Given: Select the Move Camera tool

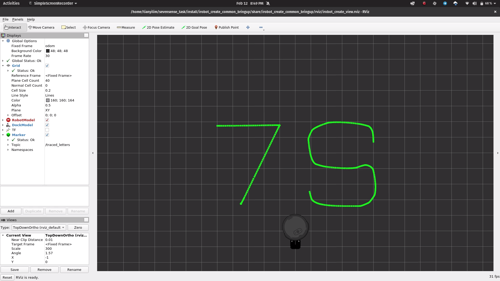Looking at the screenshot, I should [x=41, y=27].
